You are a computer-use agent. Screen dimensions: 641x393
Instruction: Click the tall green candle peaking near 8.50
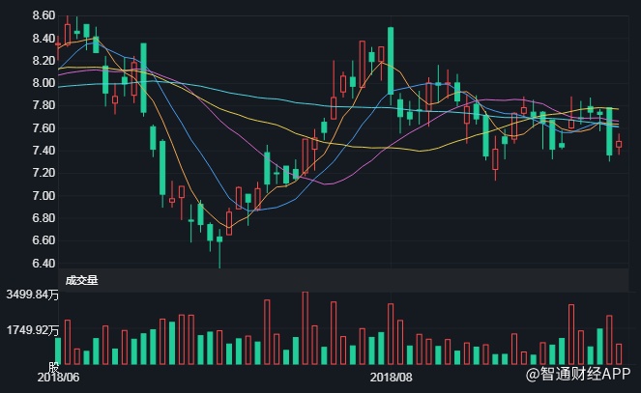[391, 60]
